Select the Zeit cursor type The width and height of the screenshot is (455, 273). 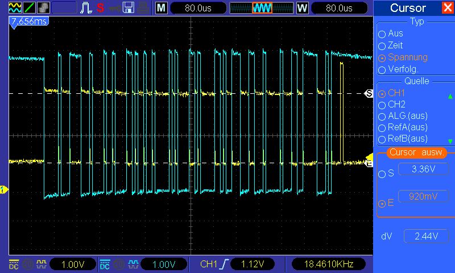coord(382,45)
